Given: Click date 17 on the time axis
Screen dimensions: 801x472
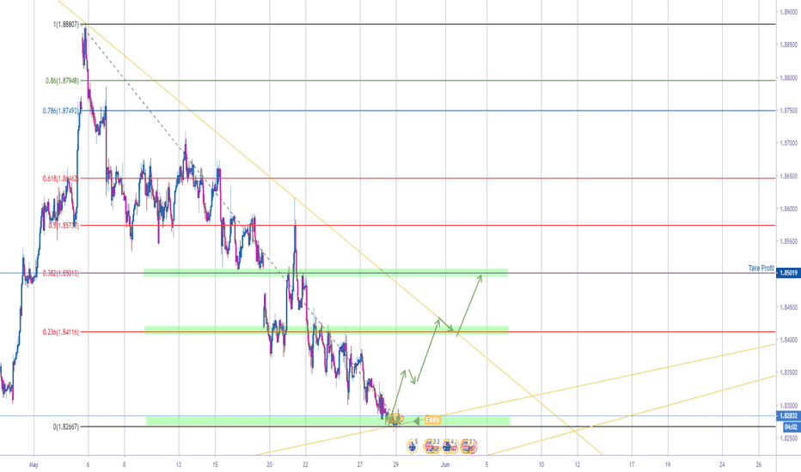Looking at the screenshot, I should pos(632,465).
